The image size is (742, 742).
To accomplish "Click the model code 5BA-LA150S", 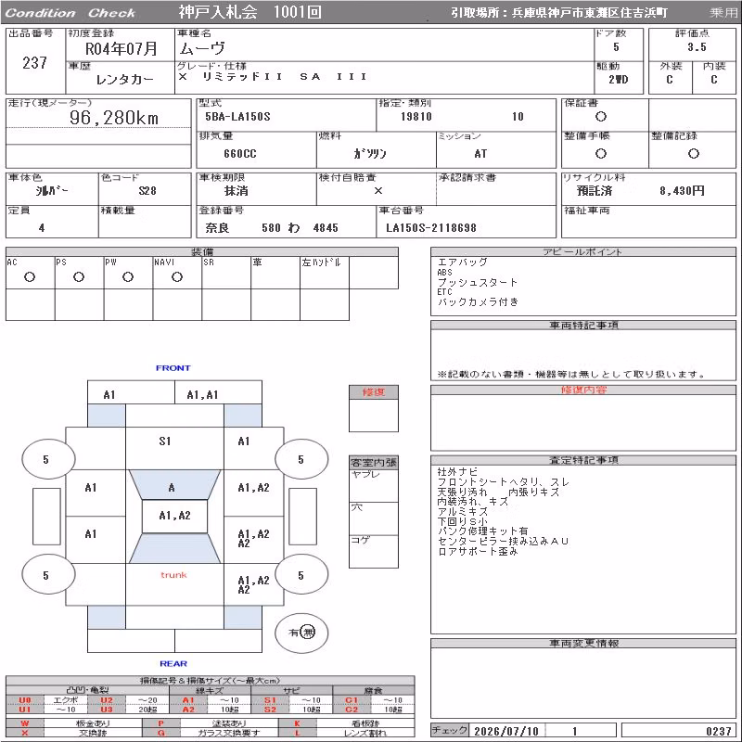I will pyautogui.click(x=237, y=117).
